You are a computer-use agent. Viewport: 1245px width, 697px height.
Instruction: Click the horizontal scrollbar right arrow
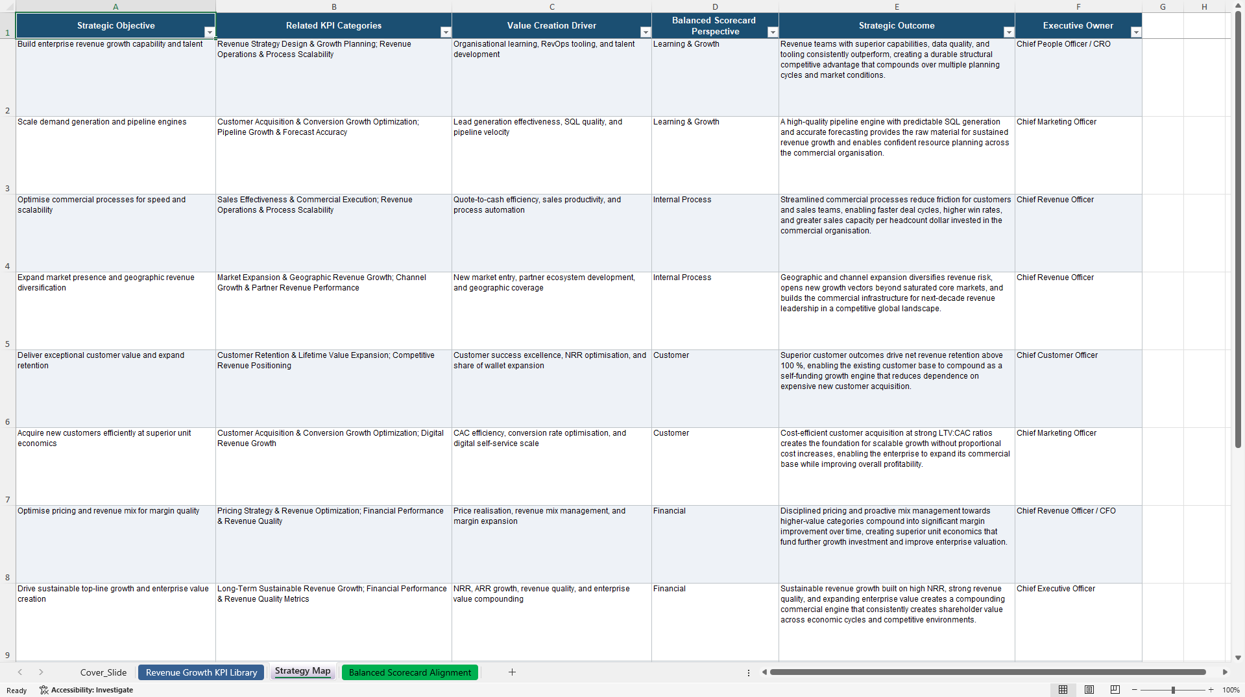tap(1225, 672)
